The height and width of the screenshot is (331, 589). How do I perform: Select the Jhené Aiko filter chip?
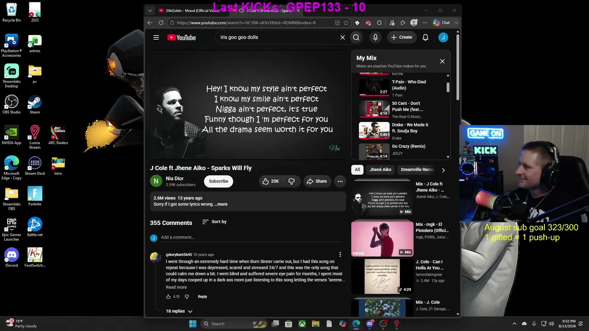coord(381,170)
